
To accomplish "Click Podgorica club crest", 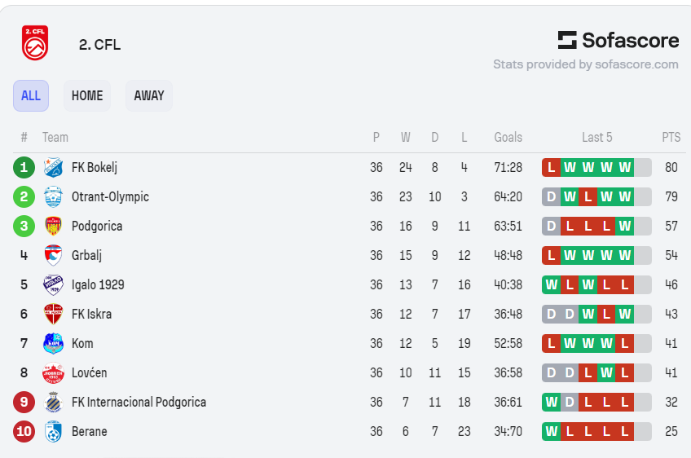I will 53,226.
